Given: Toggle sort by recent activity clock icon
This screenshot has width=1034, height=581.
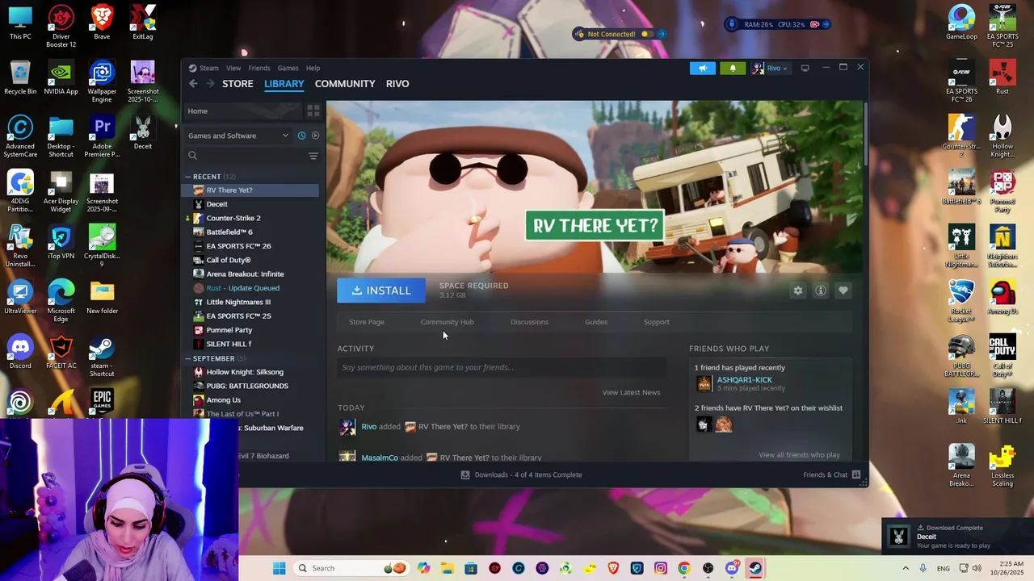Looking at the screenshot, I should (301, 136).
